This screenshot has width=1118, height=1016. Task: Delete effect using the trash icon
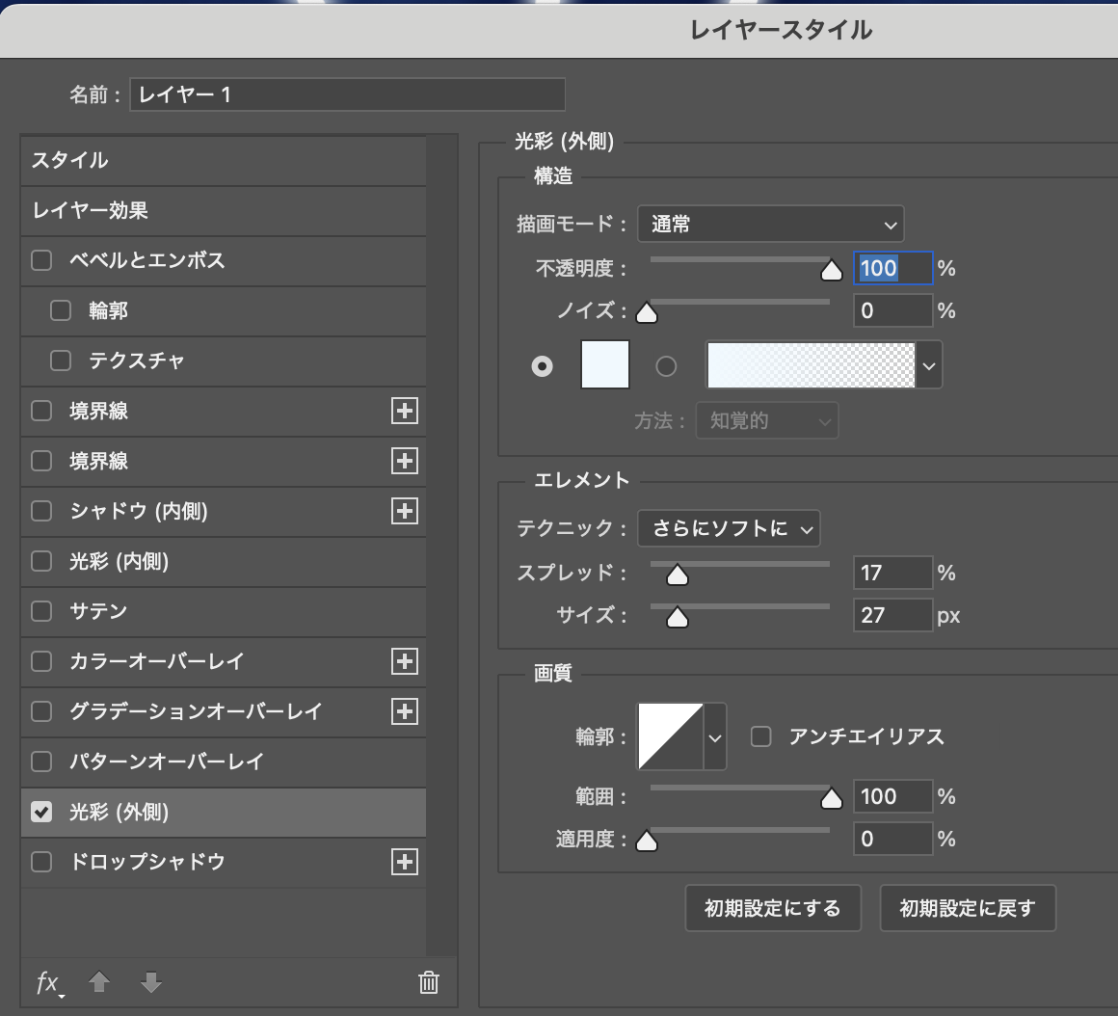(429, 982)
